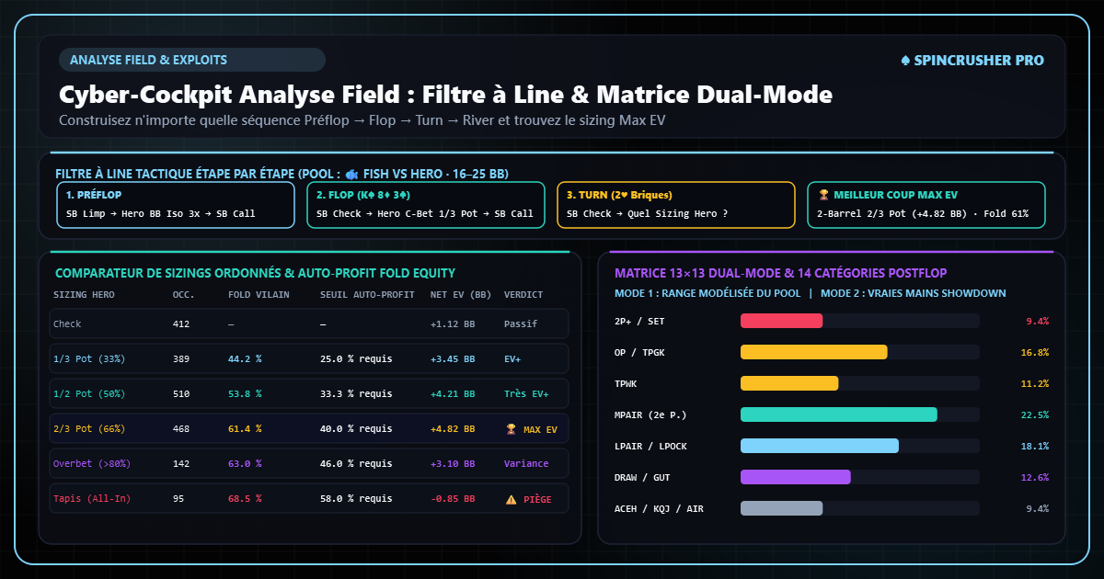This screenshot has height=579, width=1104.
Task: Select the 2/3 Pot (66%) sizing label
Action: (x=89, y=429)
